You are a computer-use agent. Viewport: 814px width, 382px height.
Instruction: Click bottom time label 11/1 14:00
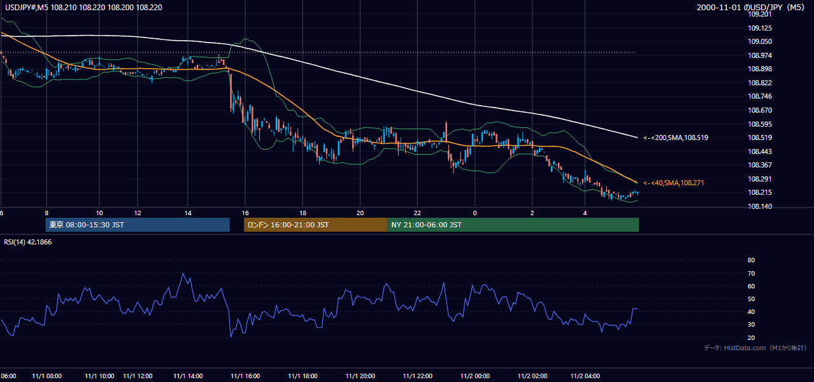click(187, 376)
